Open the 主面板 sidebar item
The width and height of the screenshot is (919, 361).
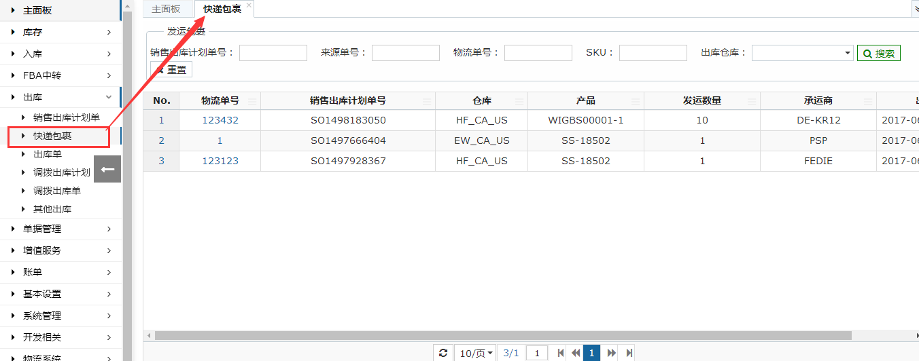pos(61,10)
